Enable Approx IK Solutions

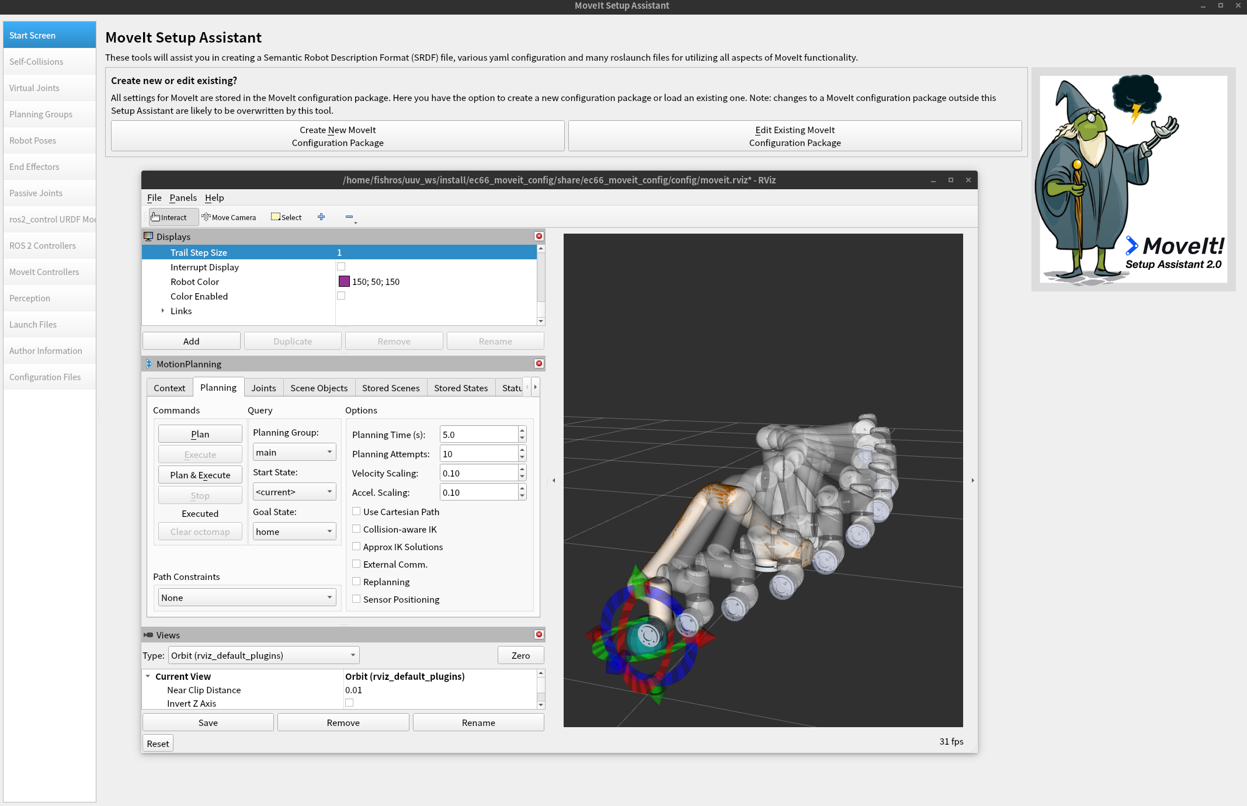[x=356, y=546]
